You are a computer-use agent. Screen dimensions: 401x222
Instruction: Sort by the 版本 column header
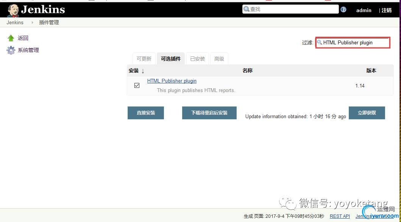(x=371, y=70)
